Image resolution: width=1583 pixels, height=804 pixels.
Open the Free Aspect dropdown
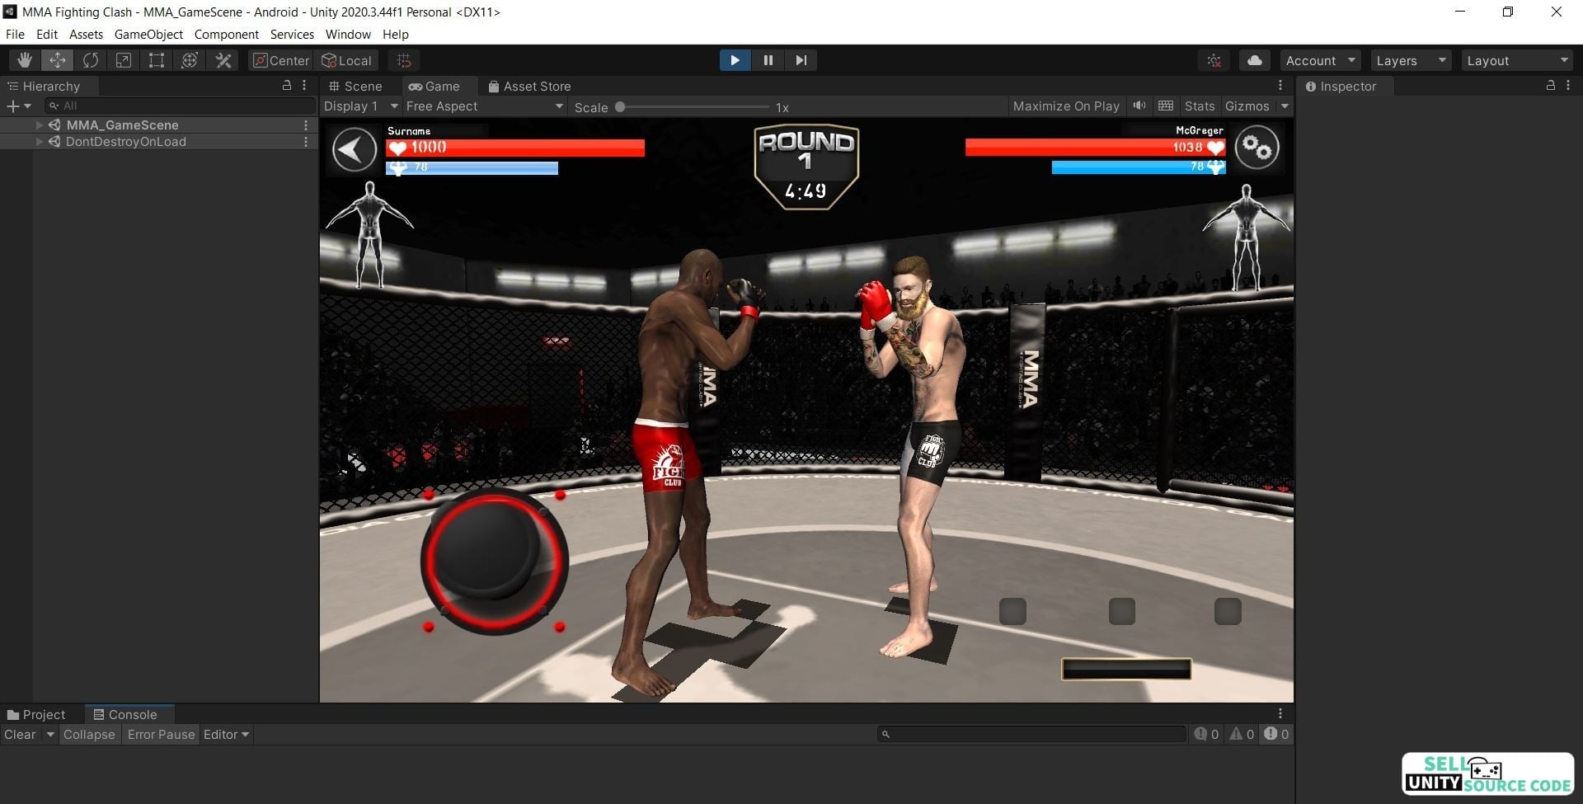tap(484, 106)
